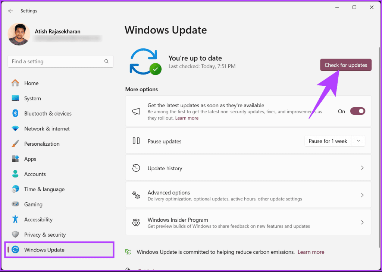This screenshot has width=382, height=272.
Task: Open the carbon emissions Learn more link
Action: click(x=311, y=252)
